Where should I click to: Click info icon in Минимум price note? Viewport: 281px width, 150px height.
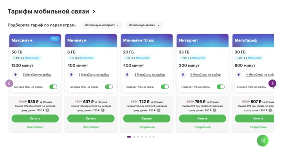(x=103, y=110)
